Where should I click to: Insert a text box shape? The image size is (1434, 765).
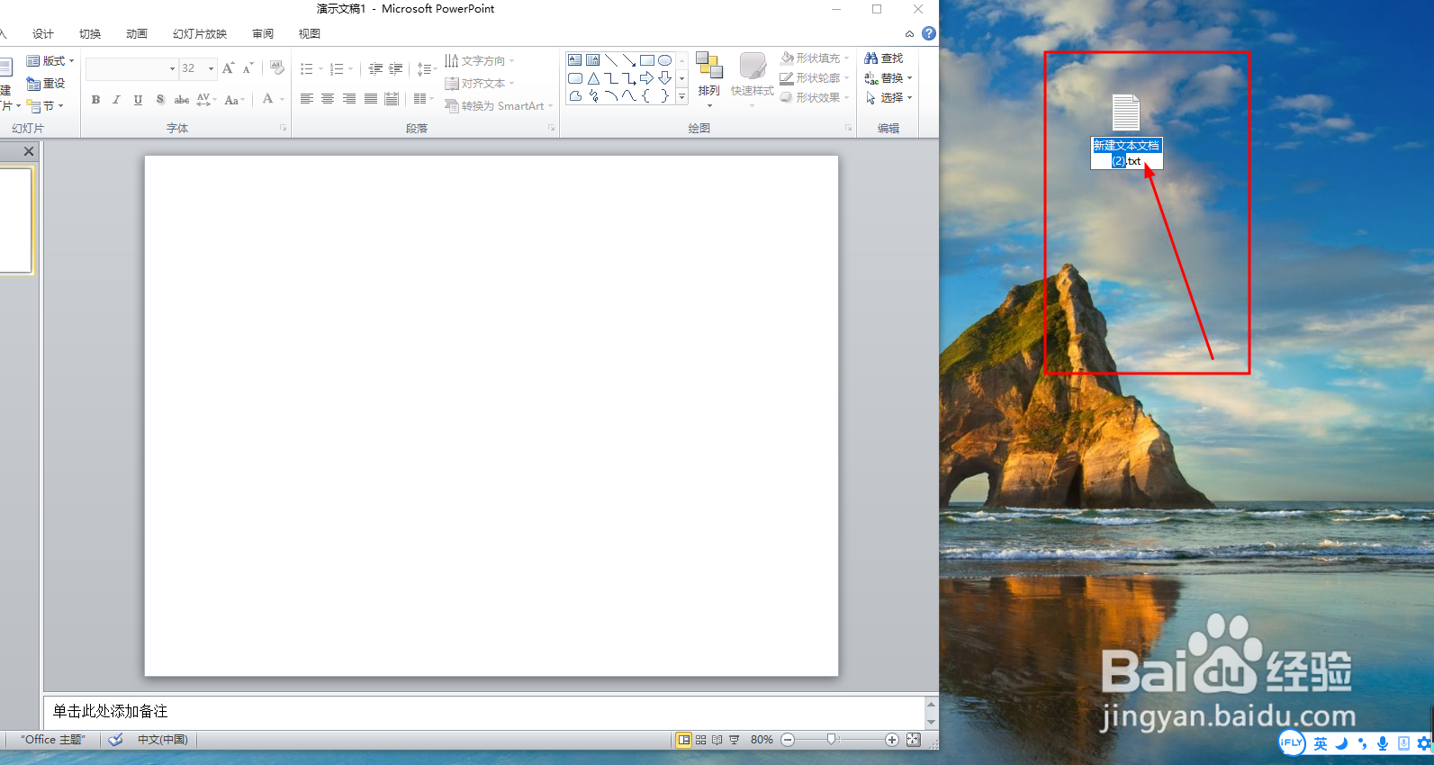tap(574, 60)
